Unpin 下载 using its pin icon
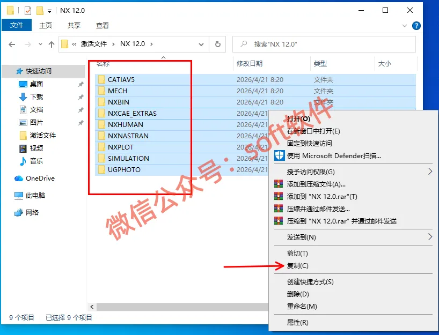Viewport: 439px width, 335px height. coord(81,97)
